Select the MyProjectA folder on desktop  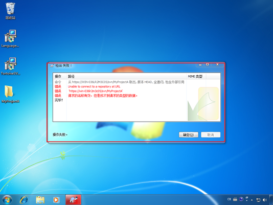[x=10, y=94]
